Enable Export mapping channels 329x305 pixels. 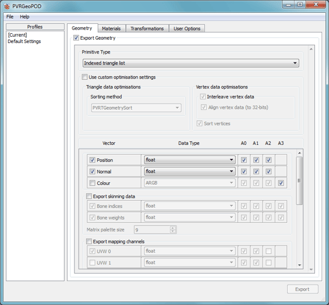coord(89,242)
